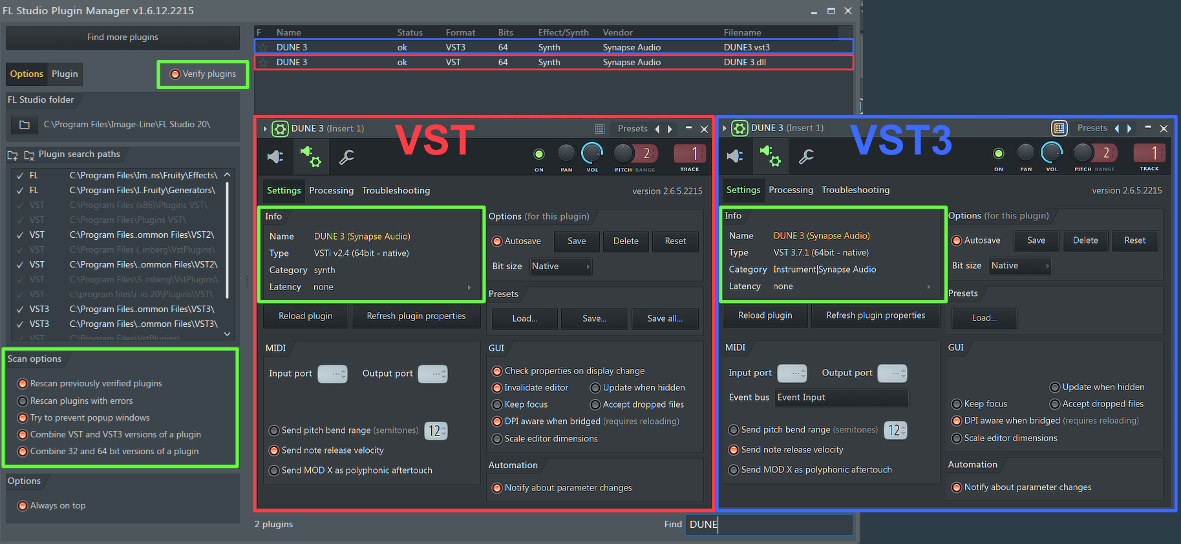
Task: Click PITCH knob in VST3 panel
Action: click(x=1083, y=152)
